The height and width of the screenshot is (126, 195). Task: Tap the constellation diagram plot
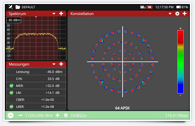(122, 62)
